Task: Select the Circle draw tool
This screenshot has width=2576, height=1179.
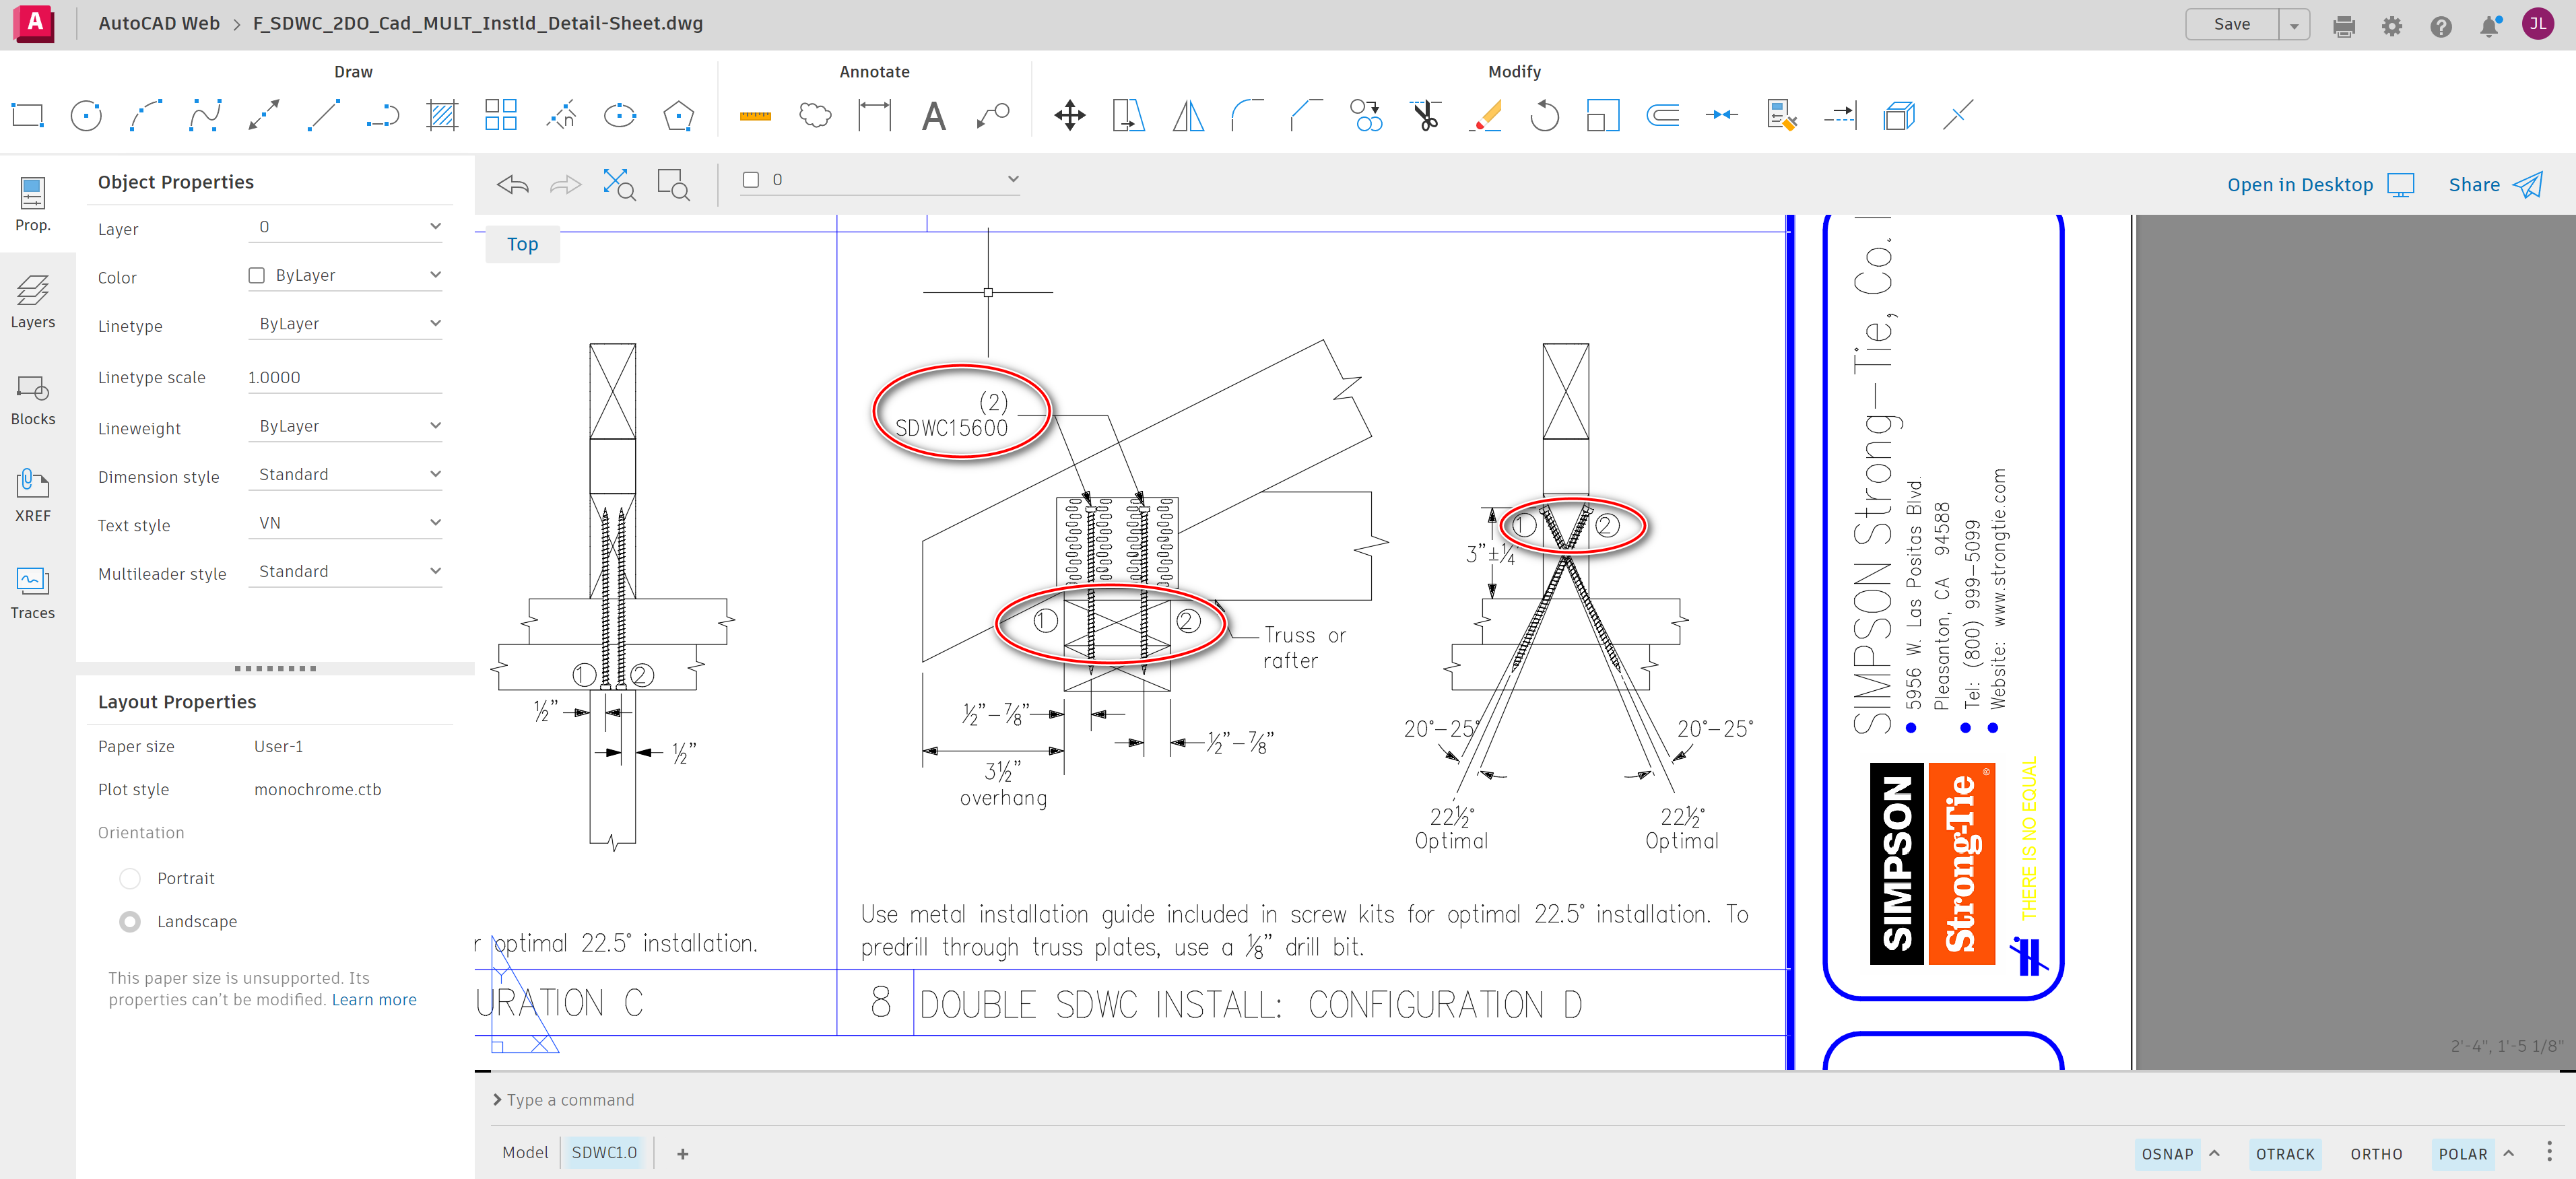Action: click(x=86, y=116)
